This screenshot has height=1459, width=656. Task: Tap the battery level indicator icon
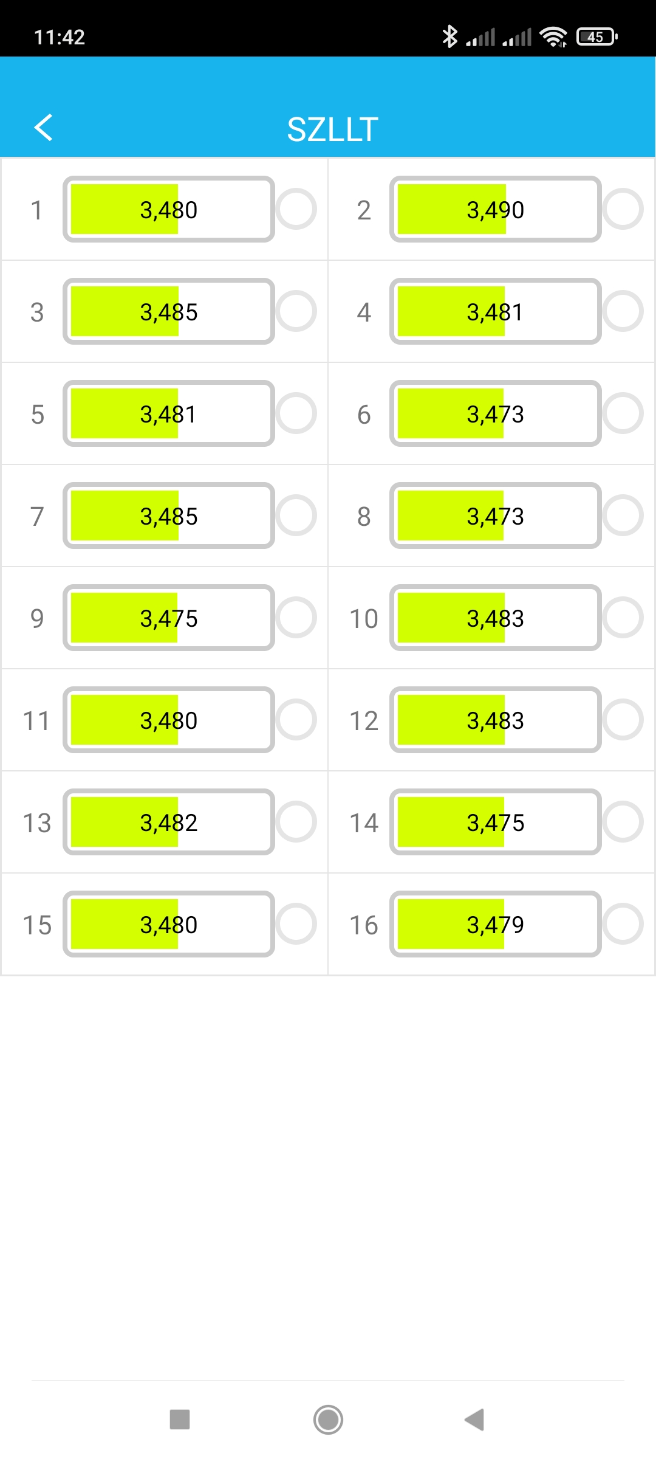(x=597, y=37)
